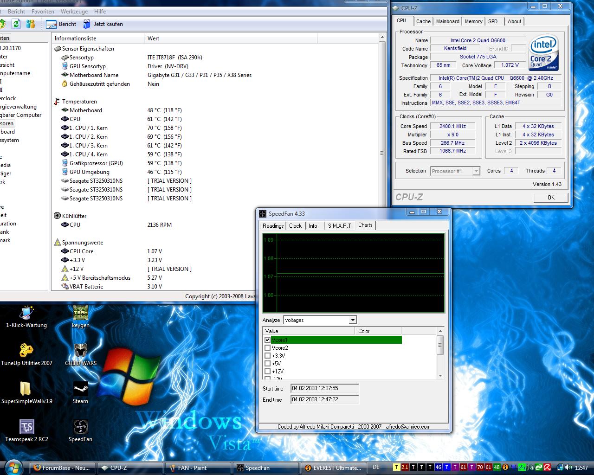This screenshot has width=594, height=475.
Task: Click the End time field in SpeedFan
Action: click(x=325, y=399)
